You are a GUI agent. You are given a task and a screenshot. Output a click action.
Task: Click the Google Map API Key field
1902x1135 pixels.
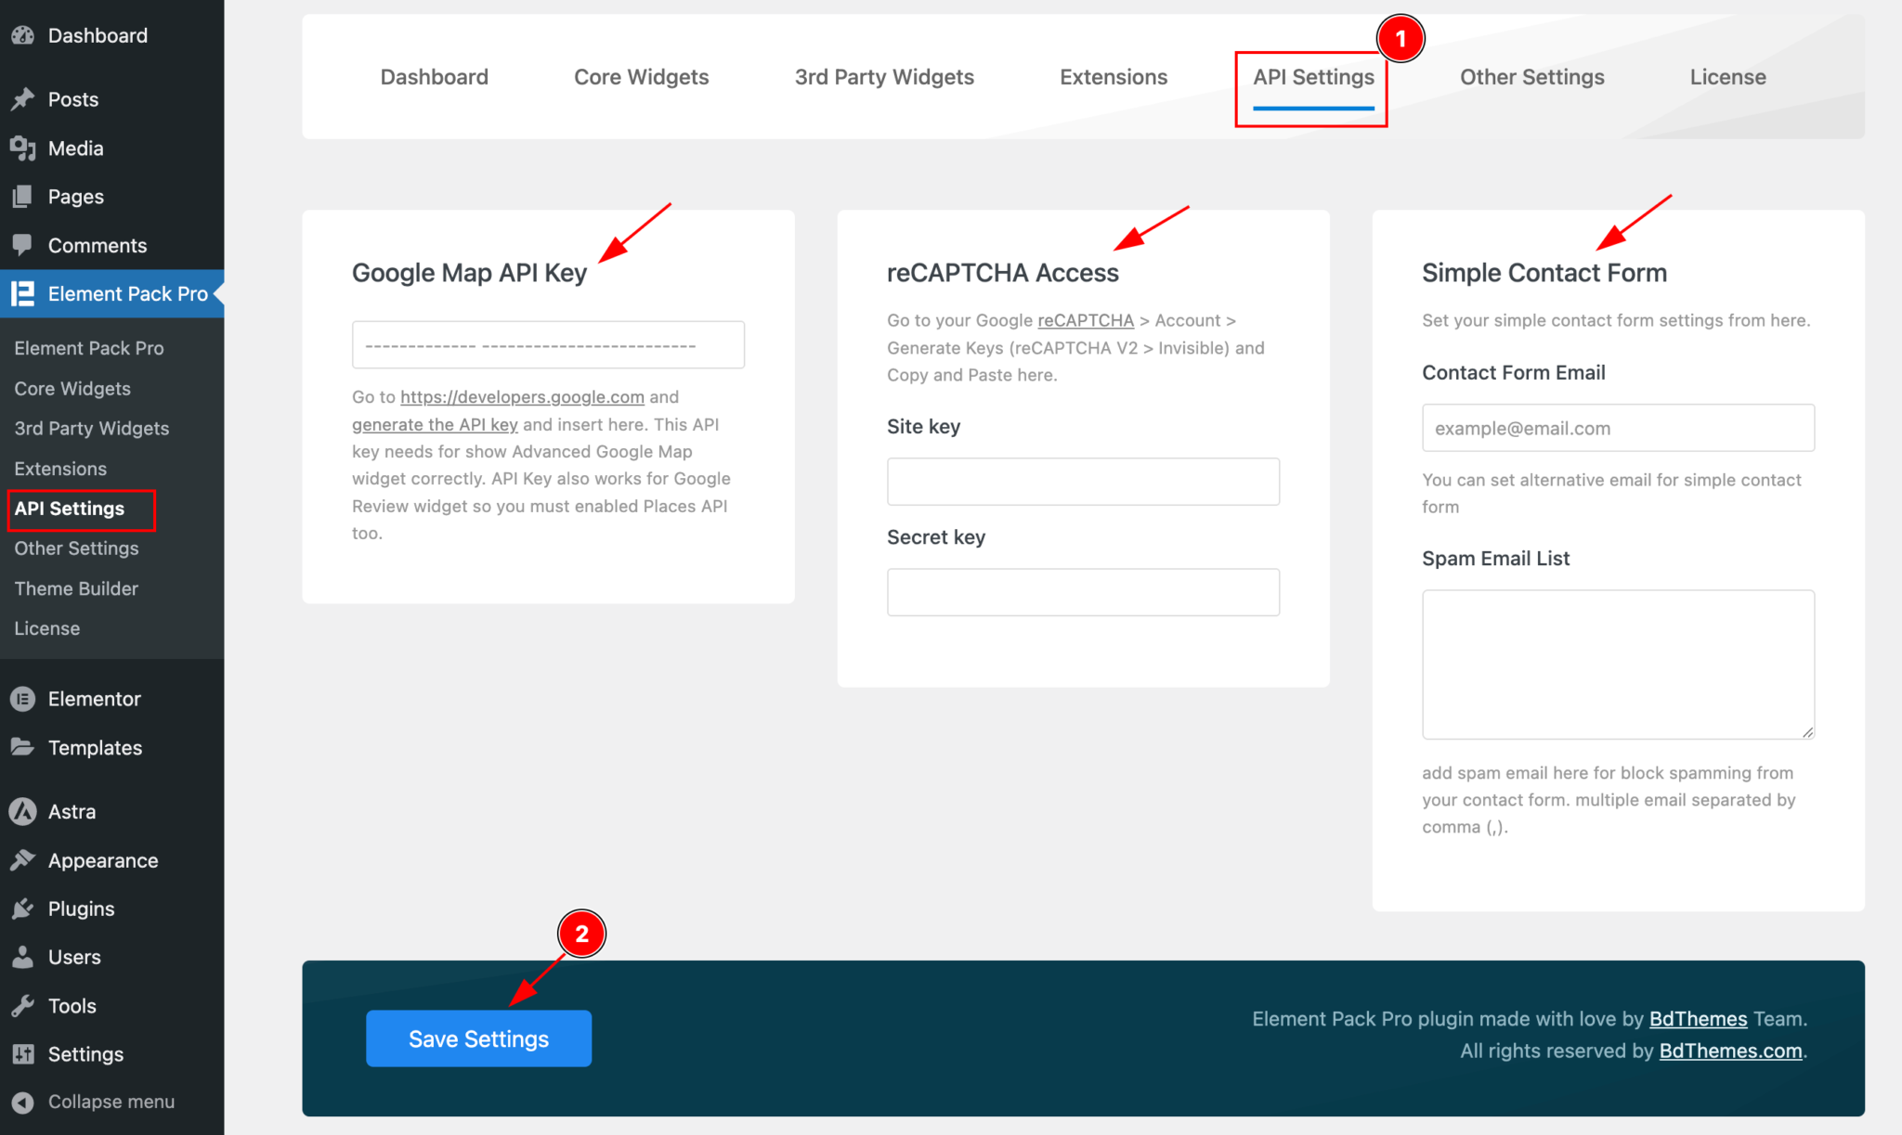pyautogui.click(x=548, y=345)
